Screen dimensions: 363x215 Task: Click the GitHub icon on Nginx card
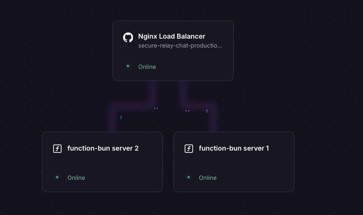coord(128,37)
